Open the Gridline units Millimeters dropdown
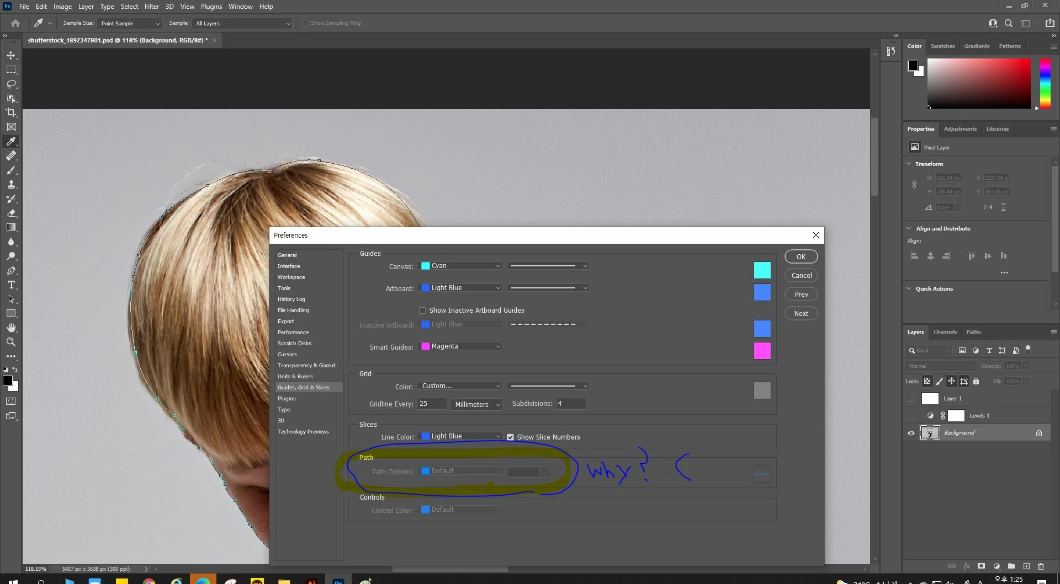The height and width of the screenshot is (584, 1060). (476, 404)
